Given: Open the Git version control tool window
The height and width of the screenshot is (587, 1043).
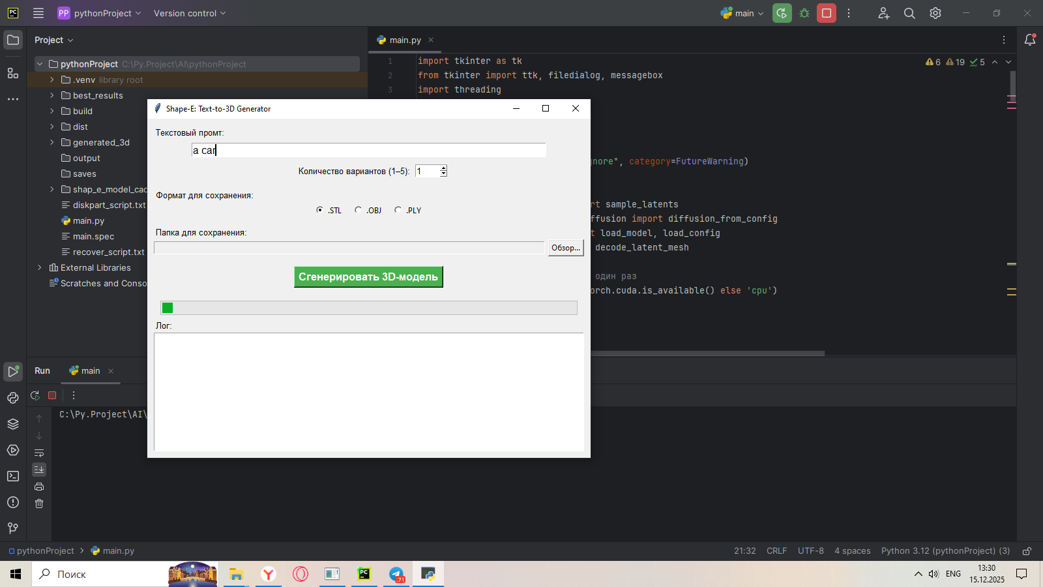Looking at the screenshot, I should [13, 528].
